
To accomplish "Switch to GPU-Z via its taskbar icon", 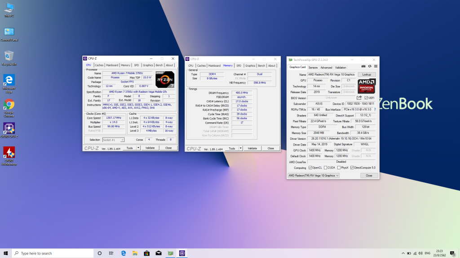I will pos(170,254).
